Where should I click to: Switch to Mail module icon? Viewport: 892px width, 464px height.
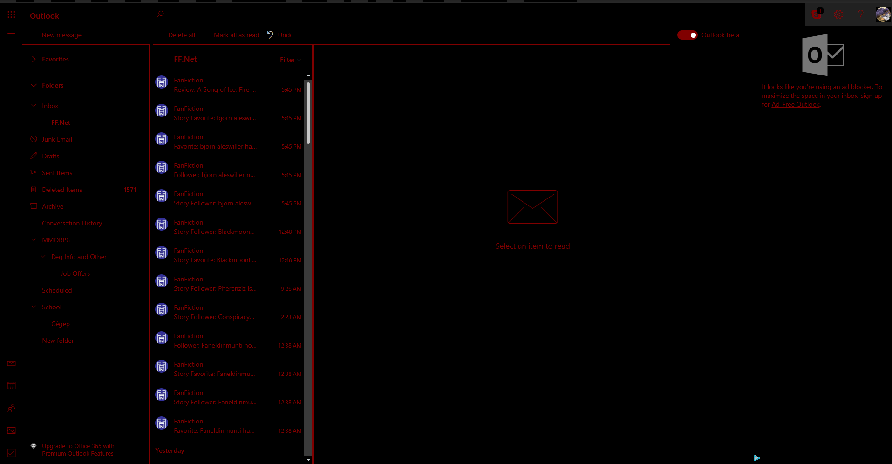point(12,363)
